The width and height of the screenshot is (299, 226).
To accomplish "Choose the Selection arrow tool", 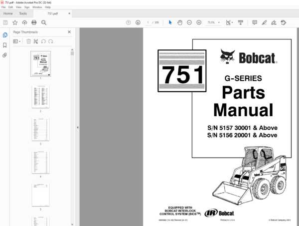I will (x=170, y=22).
